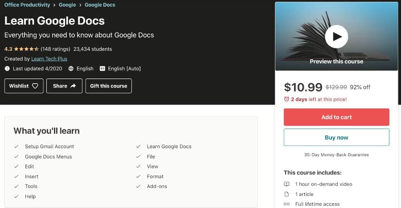The width and height of the screenshot is (401, 208).
Task: Click the last updated alert icon
Action: (7, 69)
